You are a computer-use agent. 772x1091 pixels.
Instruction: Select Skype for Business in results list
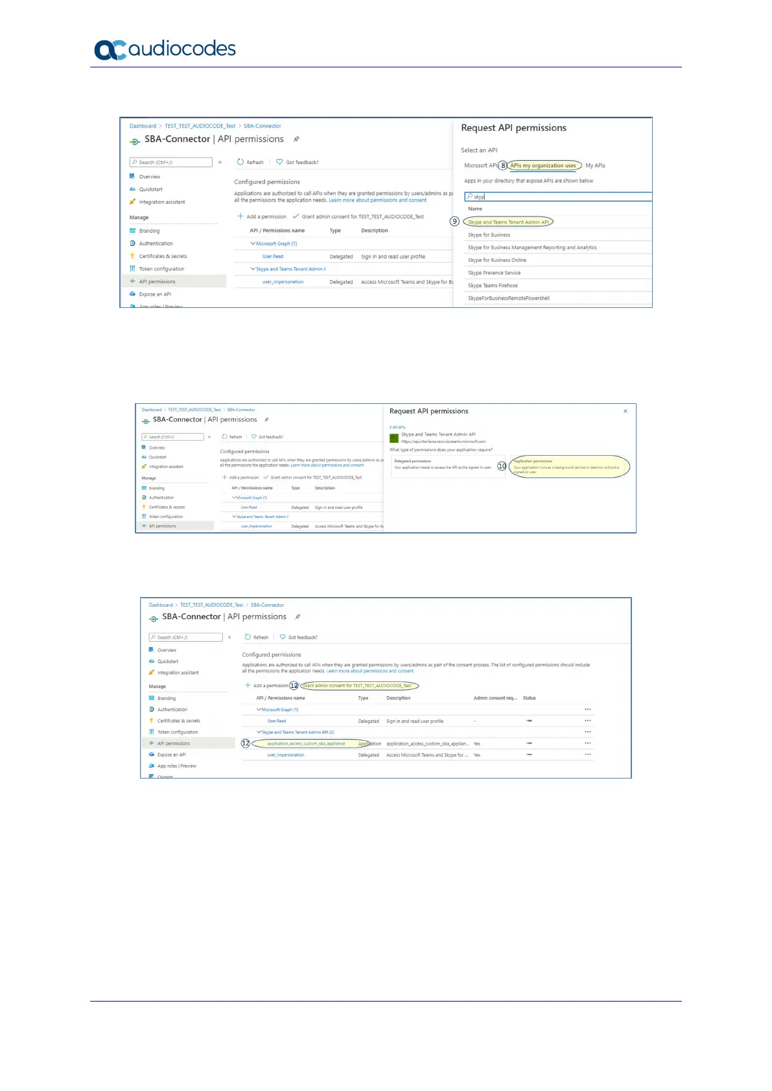[489, 235]
